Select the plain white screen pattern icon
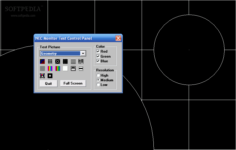This screenshot has height=150, width=236. [65, 68]
